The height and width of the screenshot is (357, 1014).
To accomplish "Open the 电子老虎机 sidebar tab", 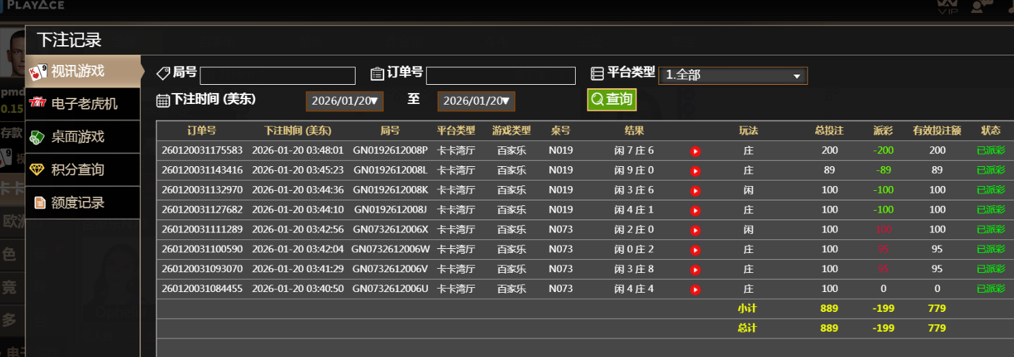I will [x=83, y=104].
